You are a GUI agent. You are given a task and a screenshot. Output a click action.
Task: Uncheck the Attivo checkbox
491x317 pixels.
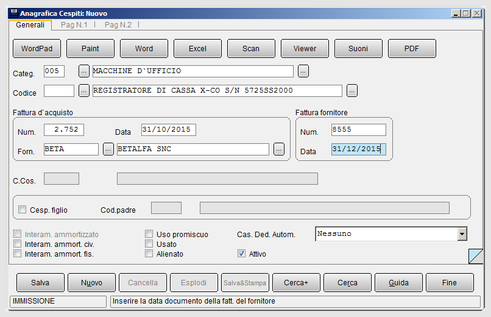[241, 254]
